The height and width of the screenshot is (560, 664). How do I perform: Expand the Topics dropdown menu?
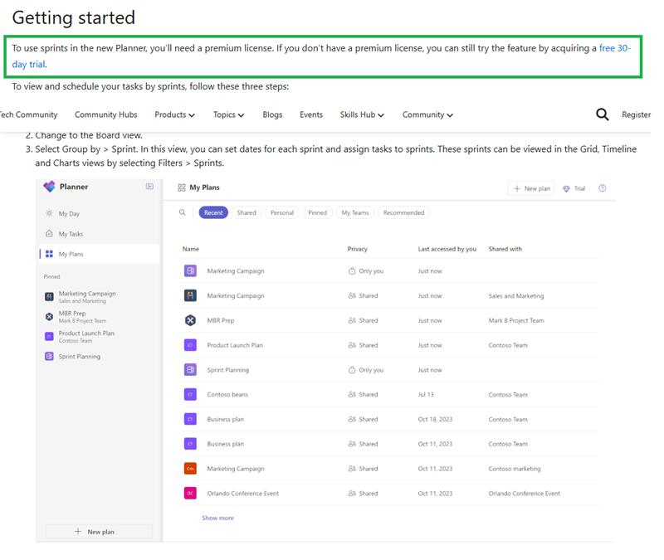(229, 114)
